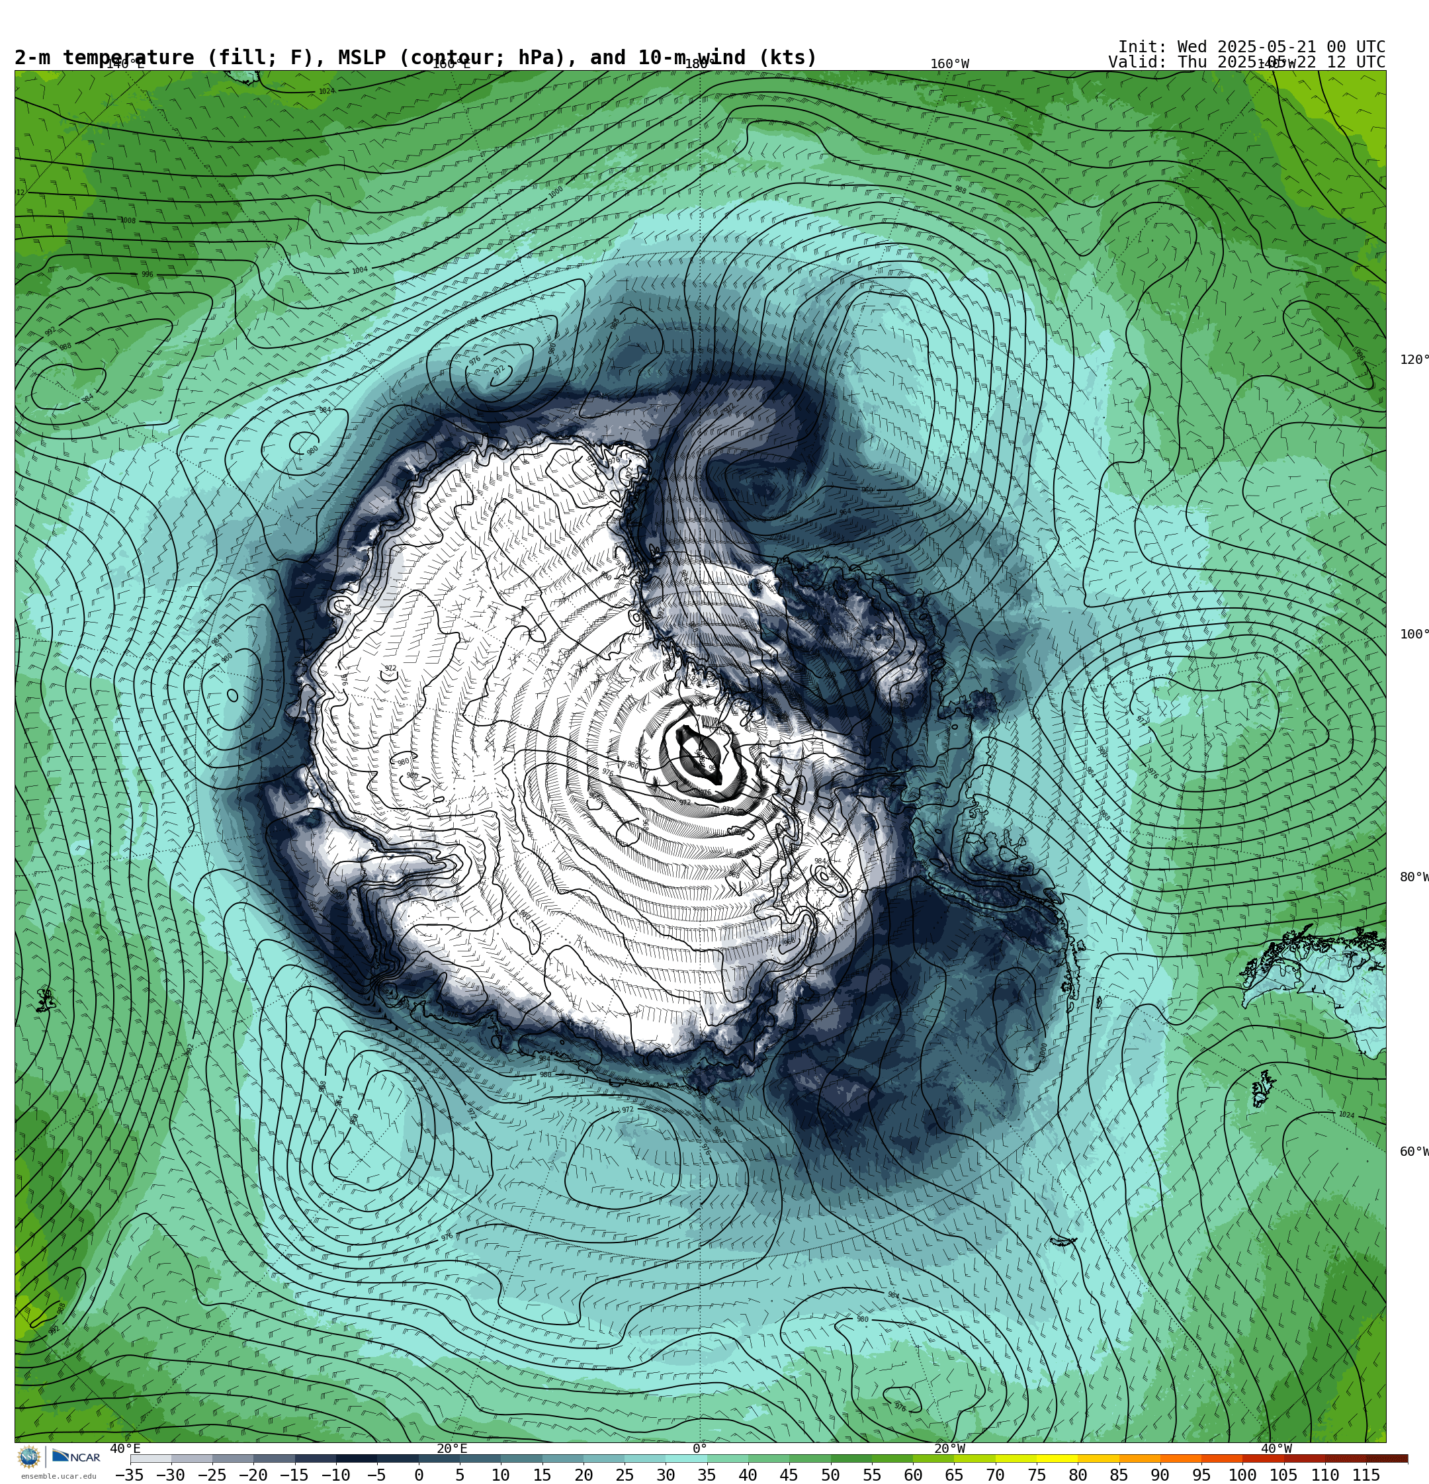Screen dimensions: 1429x1484
Task: Click the 15 colorbar tick label
Action: click(542, 1475)
